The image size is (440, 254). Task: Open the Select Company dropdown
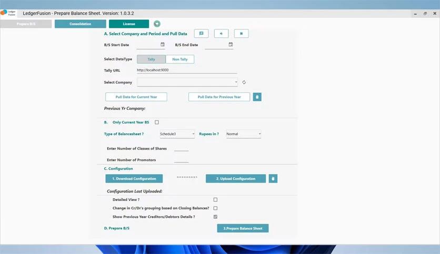(x=187, y=82)
